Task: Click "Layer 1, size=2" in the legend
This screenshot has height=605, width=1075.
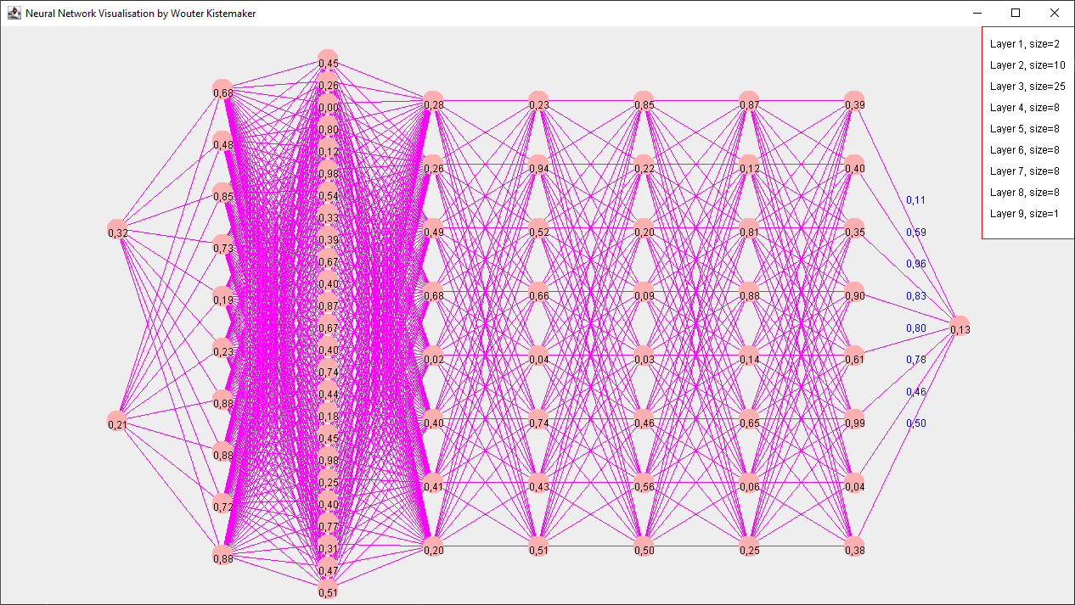Action: 1024,44
